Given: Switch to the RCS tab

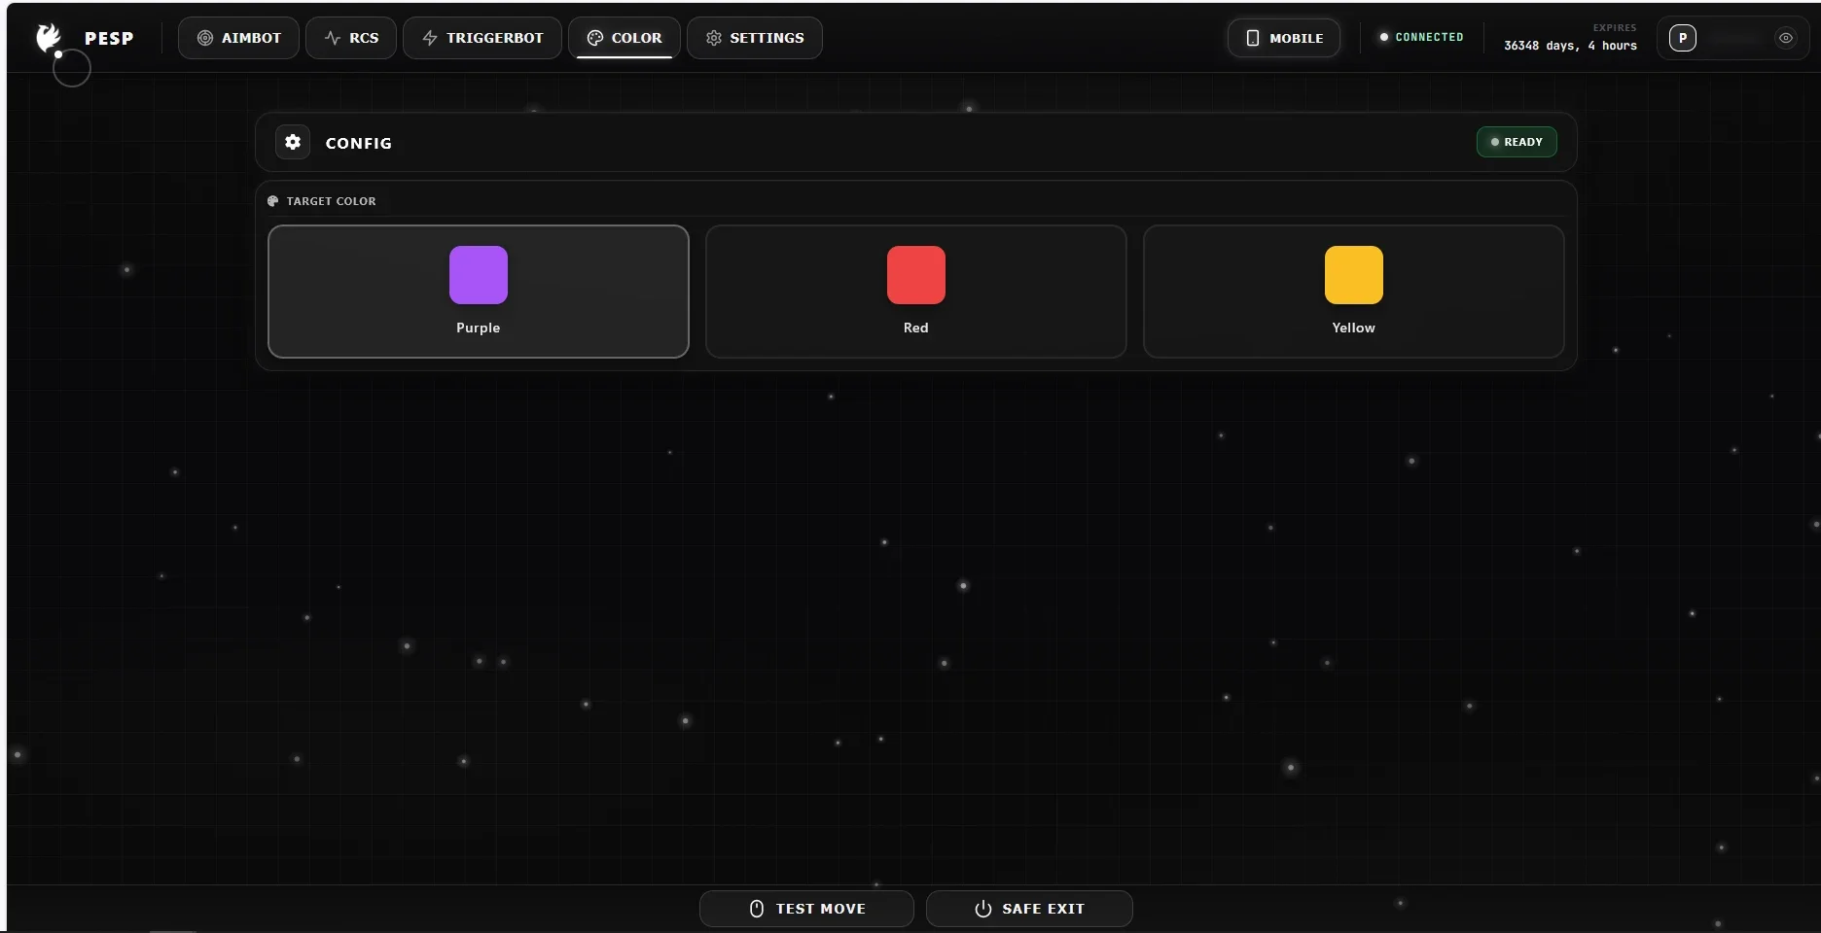Looking at the screenshot, I should click(351, 38).
